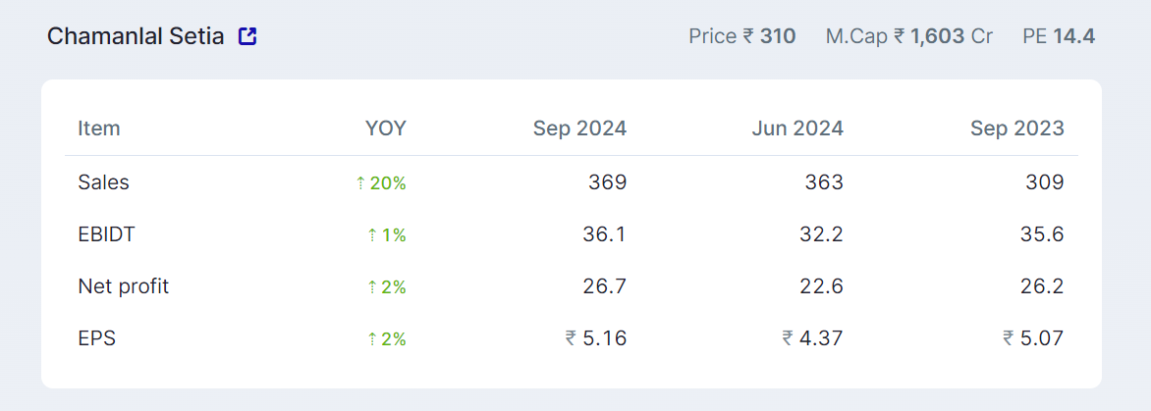Click the Item column header
The width and height of the screenshot is (1151, 411).
coord(99,128)
